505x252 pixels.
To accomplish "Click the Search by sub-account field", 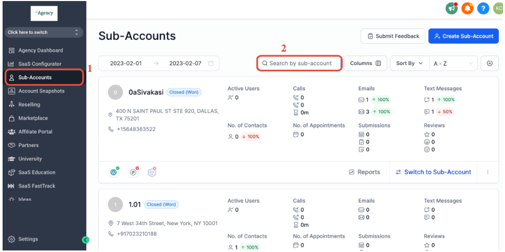I will (300, 64).
